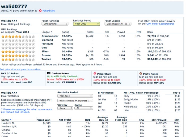Click the Party Poker offer title
This screenshot has height=137, width=186.
point(151,74)
